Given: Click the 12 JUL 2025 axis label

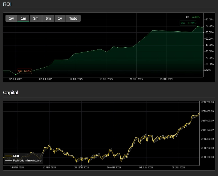Looking at the screenshot, I should 76,79.
